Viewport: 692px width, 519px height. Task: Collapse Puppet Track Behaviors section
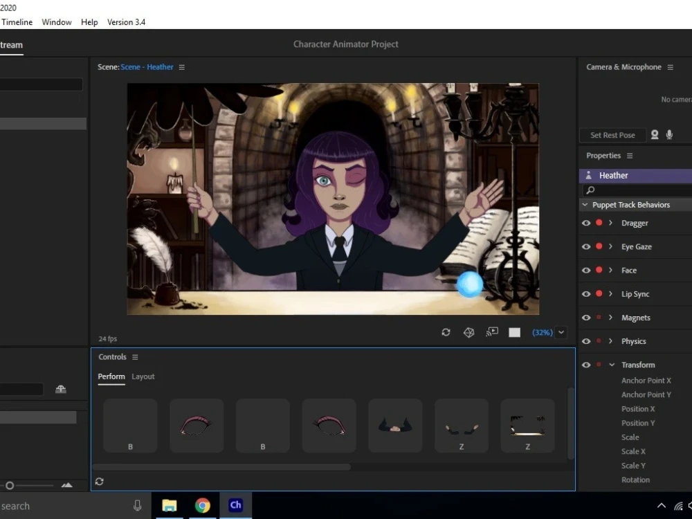tap(585, 205)
